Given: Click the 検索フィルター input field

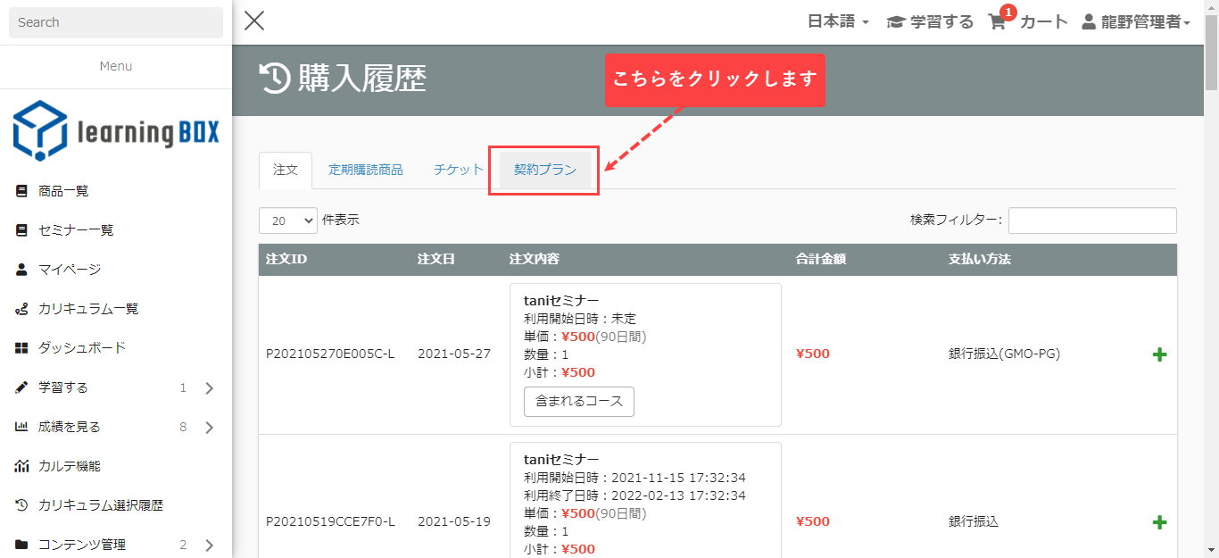Looking at the screenshot, I should tap(1092, 221).
